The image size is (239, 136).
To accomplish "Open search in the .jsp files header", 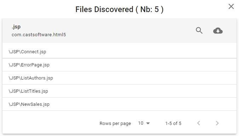I will [x=199, y=31].
